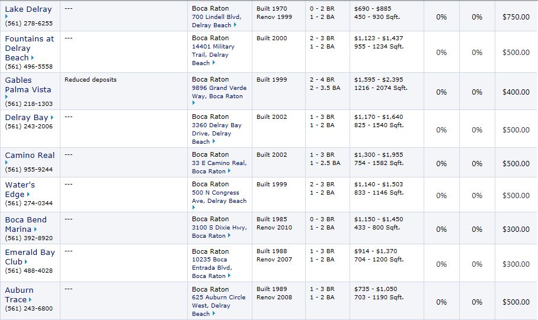Click the arrow icon under Gables Palma Vista
Image resolution: width=538 pixels, height=320 pixels.
pos(7,97)
